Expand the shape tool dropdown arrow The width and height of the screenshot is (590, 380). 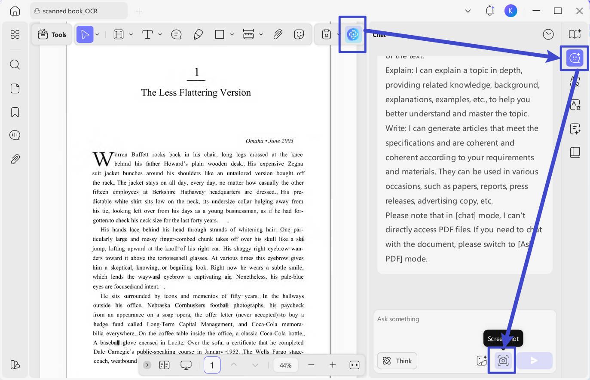pyautogui.click(x=232, y=34)
